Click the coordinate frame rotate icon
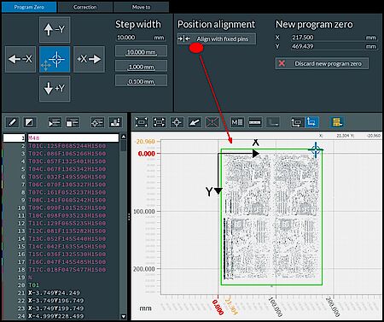Viewport: 384px width, 322px height. click(x=296, y=122)
